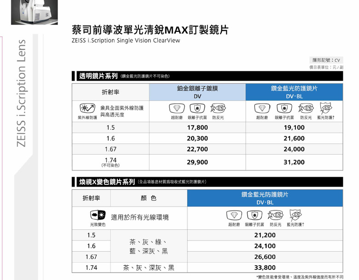The height and width of the screenshot is (280, 359).
Task: Click the footnote about 變色效能
Action: point(300,277)
